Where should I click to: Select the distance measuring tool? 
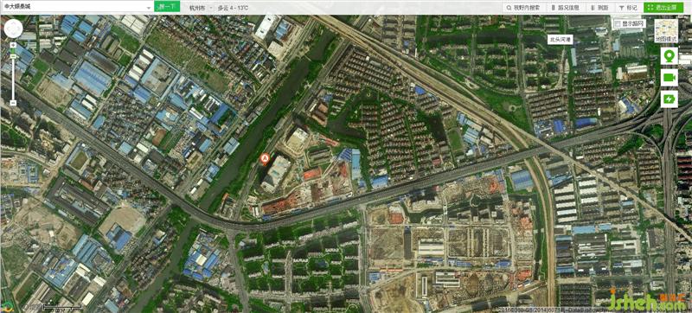599,8
